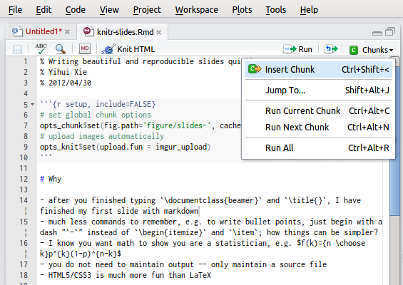Open the Code menu

(76, 10)
